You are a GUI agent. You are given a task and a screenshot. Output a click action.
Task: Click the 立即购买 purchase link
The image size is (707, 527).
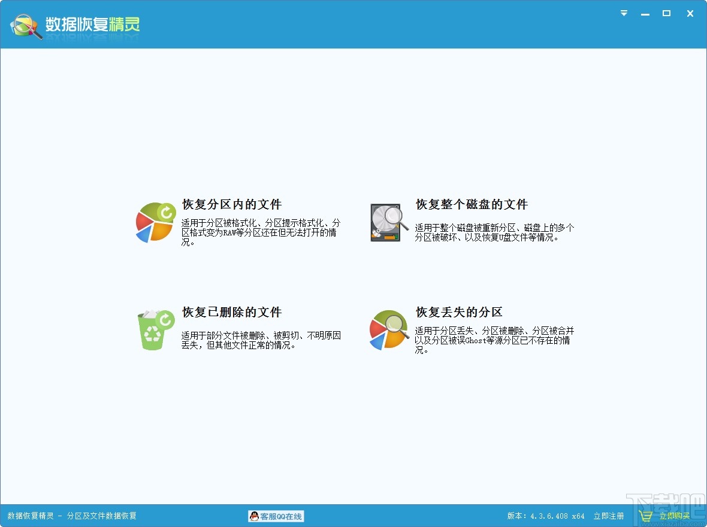[673, 516]
